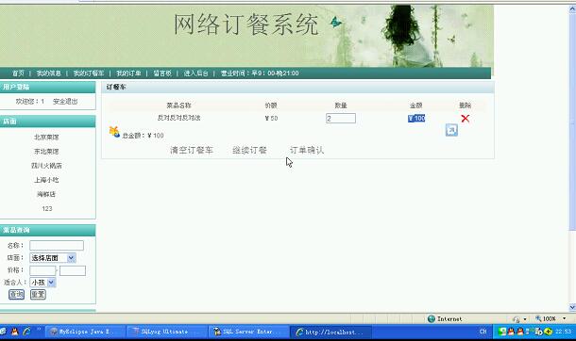Screen dimensions: 576x341
Task: Click the 营业时间 business hours text
Action: coord(260,73)
